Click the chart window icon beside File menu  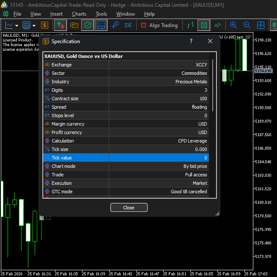coord(5,14)
